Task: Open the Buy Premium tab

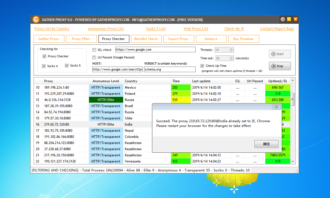Action: (x=244, y=39)
